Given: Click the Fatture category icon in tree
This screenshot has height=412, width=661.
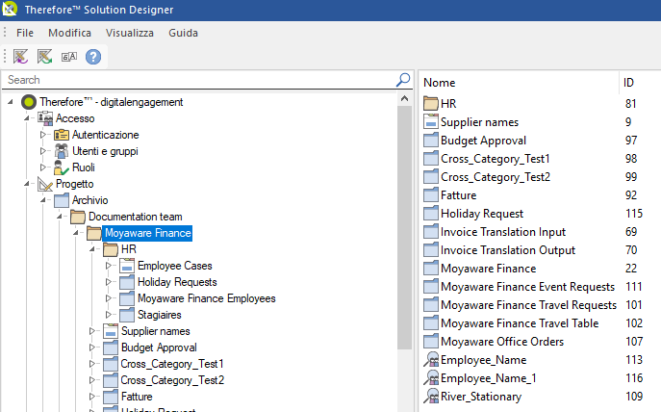Looking at the screenshot, I should (x=111, y=397).
